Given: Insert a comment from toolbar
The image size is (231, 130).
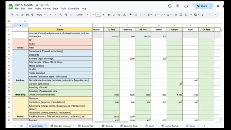Looking at the screenshot, I should point(181,15).
